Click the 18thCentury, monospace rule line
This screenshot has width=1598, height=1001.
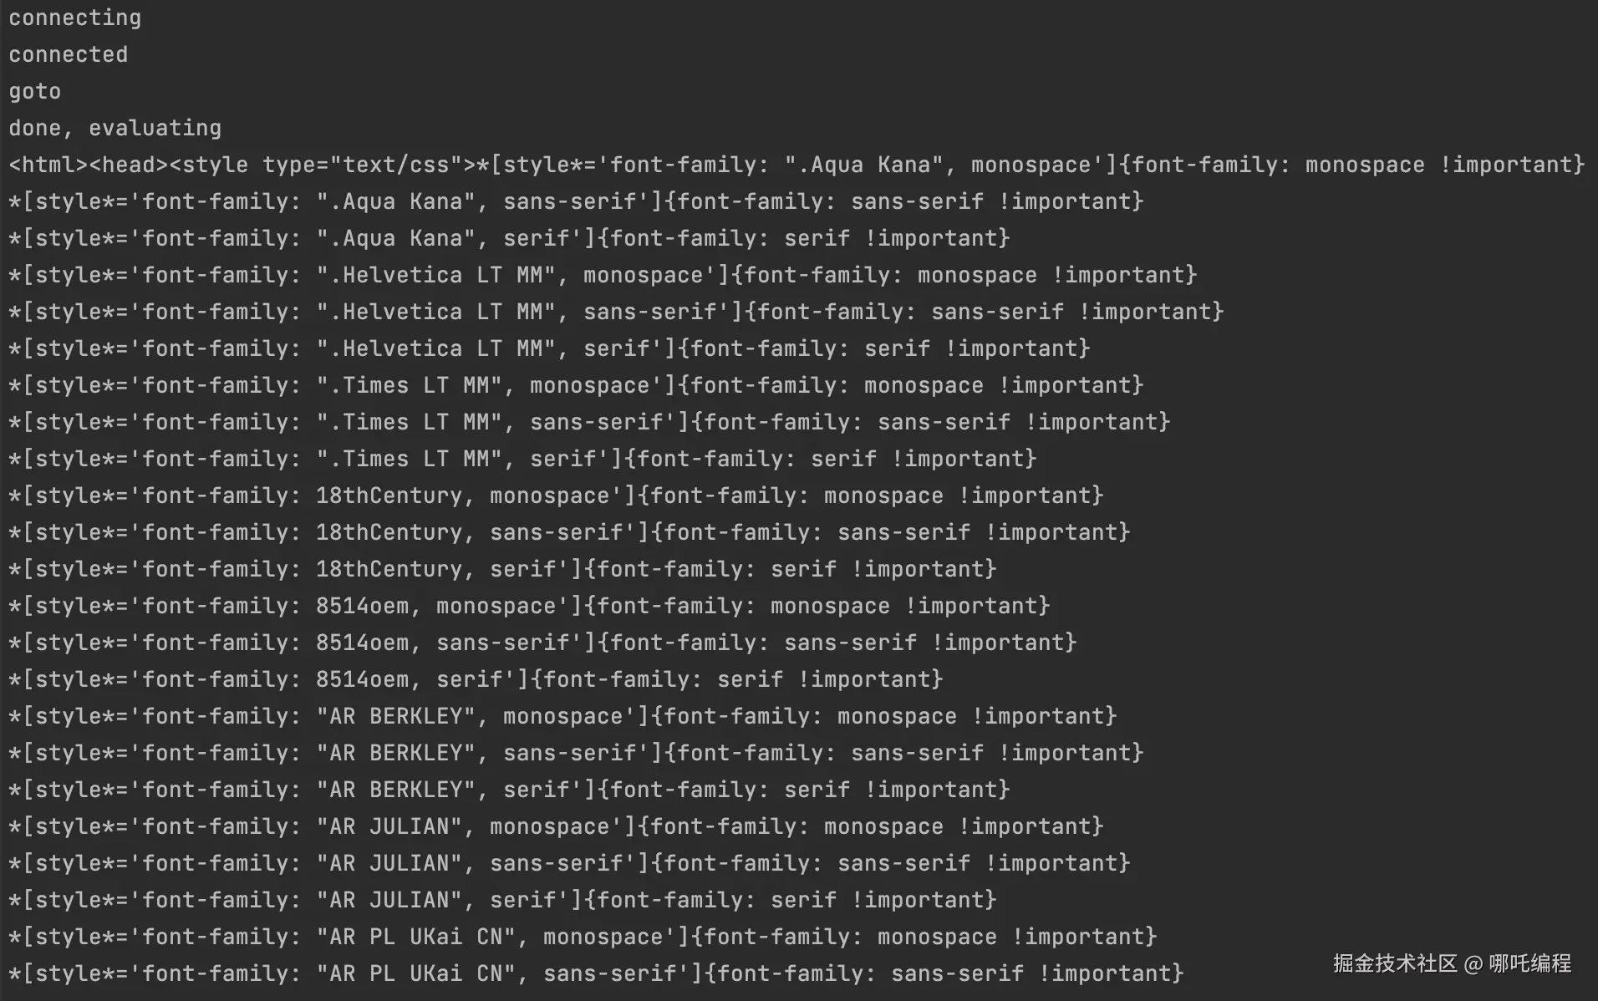pyautogui.click(x=555, y=495)
